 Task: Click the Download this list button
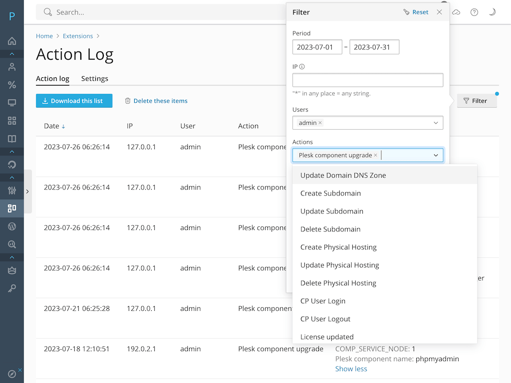(x=74, y=100)
